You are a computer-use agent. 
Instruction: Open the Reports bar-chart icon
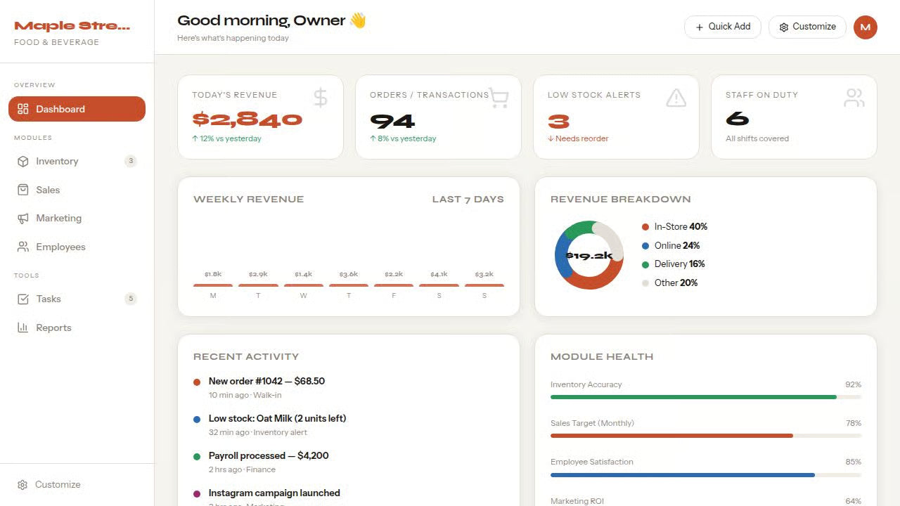click(x=22, y=327)
